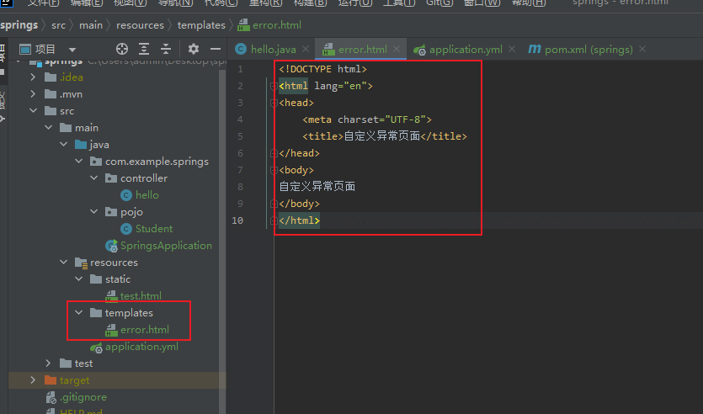Collapse the resources folder
The width and height of the screenshot is (703, 414).
(x=64, y=262)
